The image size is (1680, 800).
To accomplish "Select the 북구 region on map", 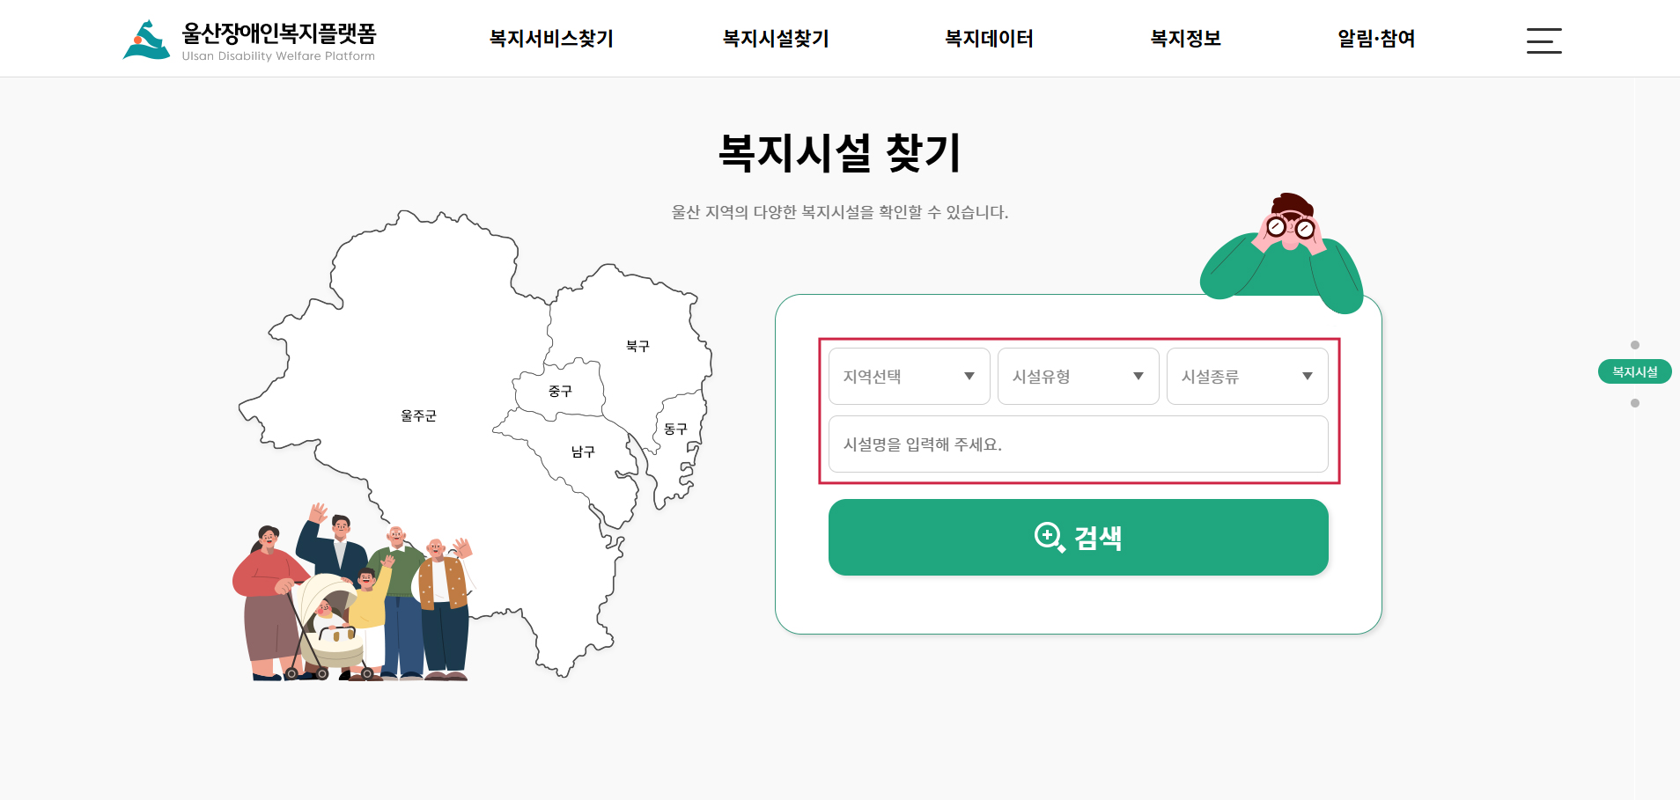I will [637, 346].
